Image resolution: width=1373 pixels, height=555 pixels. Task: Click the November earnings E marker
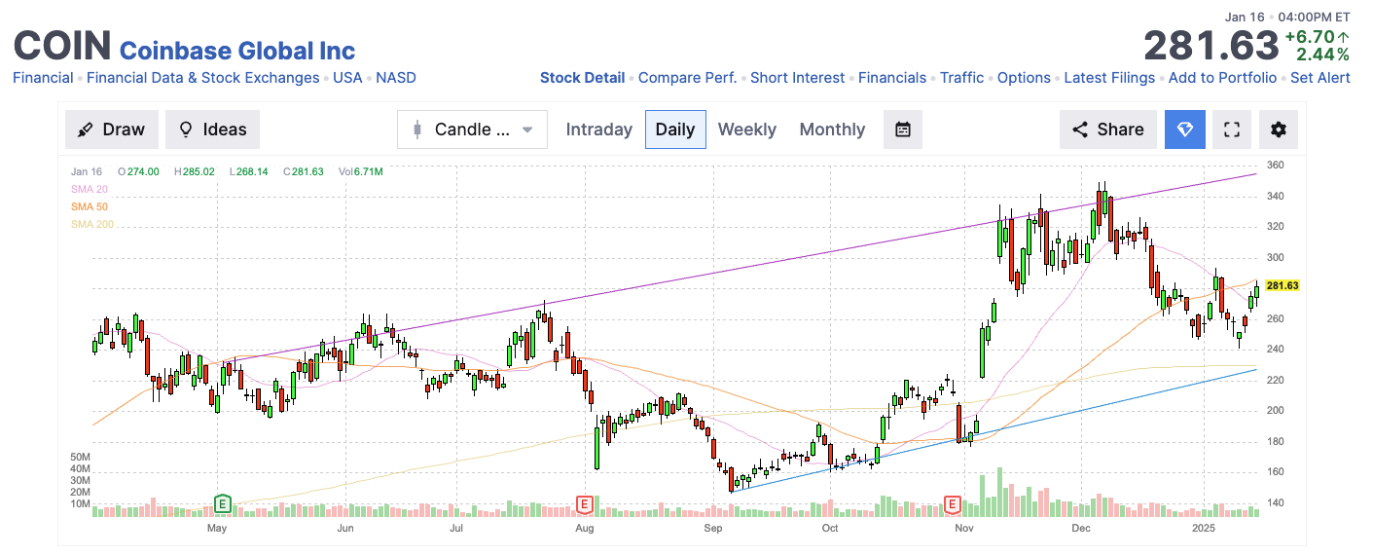tap(953, 503)
